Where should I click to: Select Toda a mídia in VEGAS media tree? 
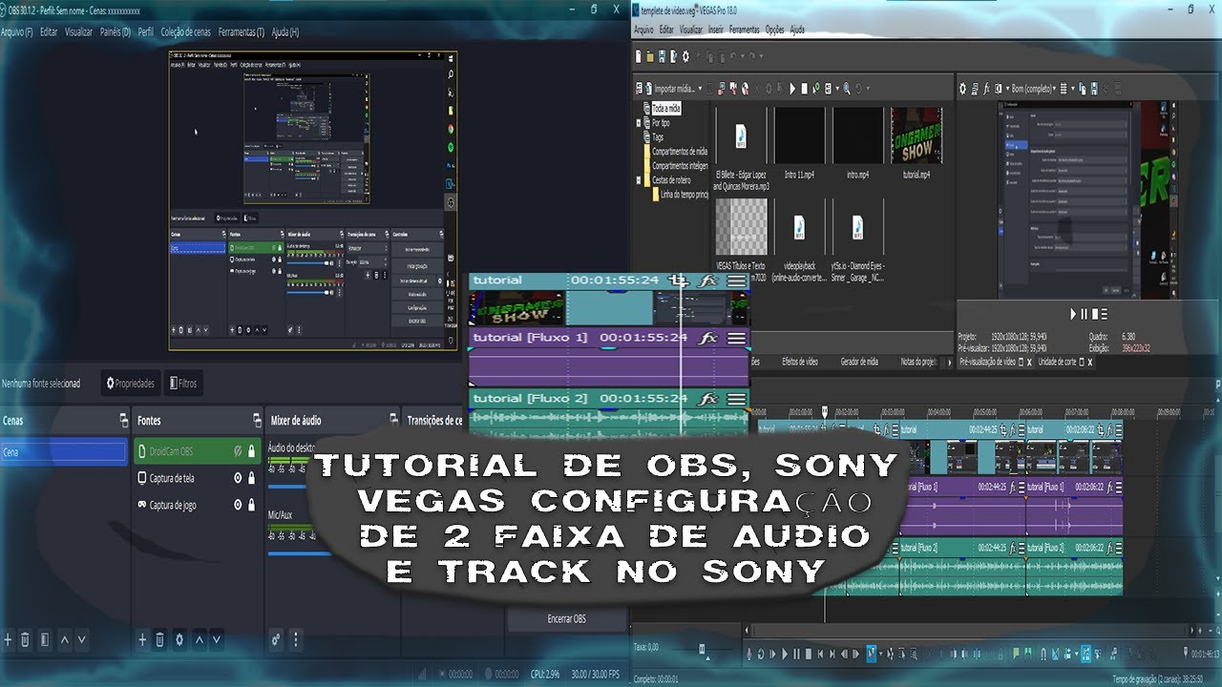pyautogui.click(x=665, y=109)
